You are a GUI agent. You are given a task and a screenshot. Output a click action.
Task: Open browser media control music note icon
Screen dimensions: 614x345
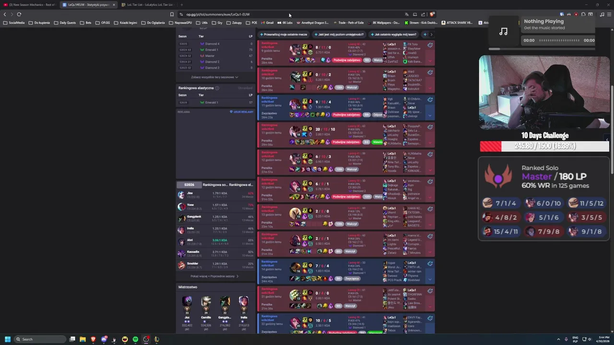pos(602,14)
